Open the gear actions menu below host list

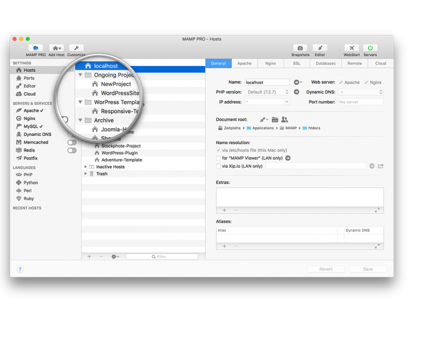pos(115,257)
